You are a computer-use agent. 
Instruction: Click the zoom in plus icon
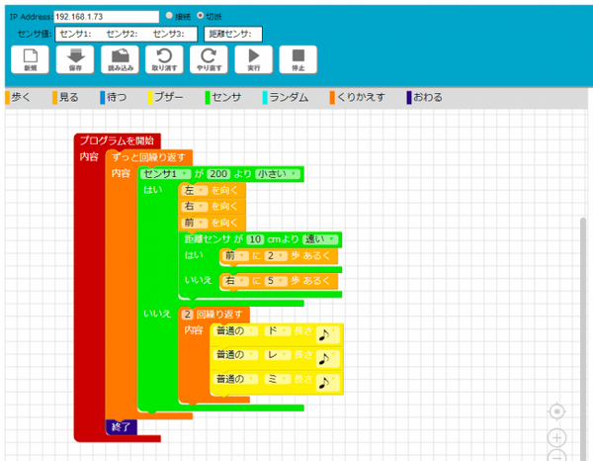556,437
